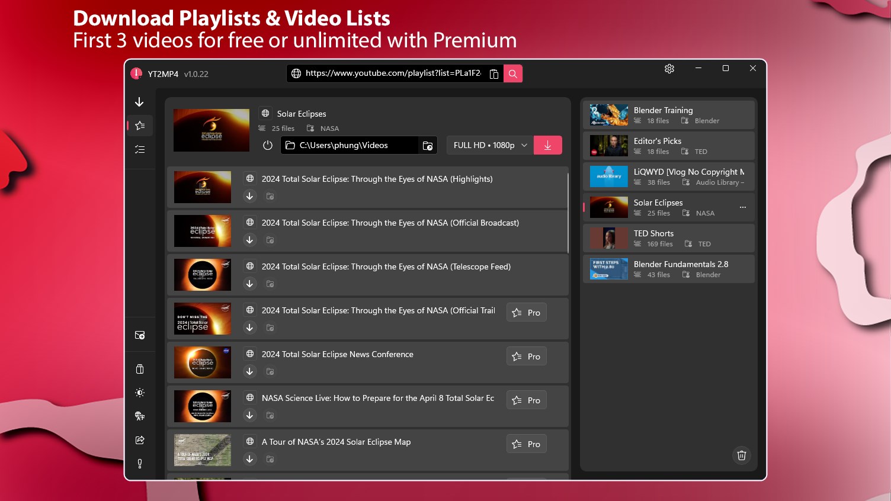The height and width of the screenshot is (501, 891).
Task: Select the LiQWYD Vlog No Copyright playlist
Action: [x=669, y=176]
